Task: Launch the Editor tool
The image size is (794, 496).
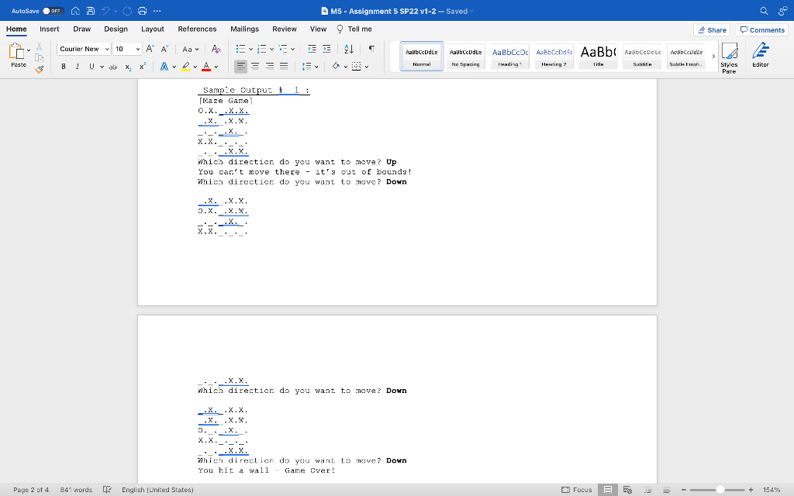Action: point(760,55)
